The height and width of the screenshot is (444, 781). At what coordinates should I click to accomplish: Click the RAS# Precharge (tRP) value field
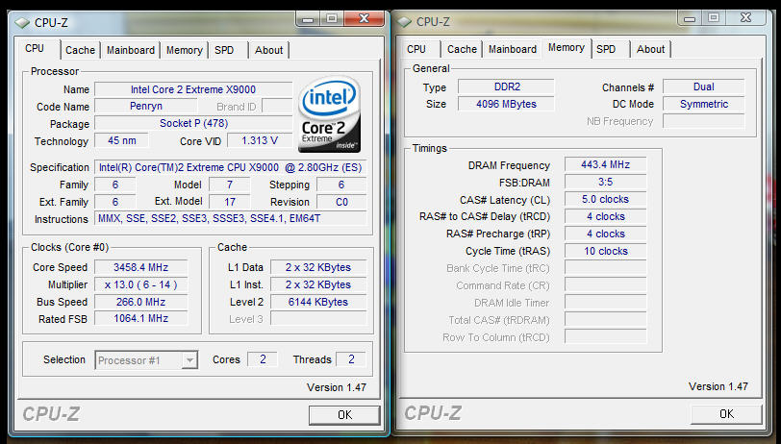606,234
